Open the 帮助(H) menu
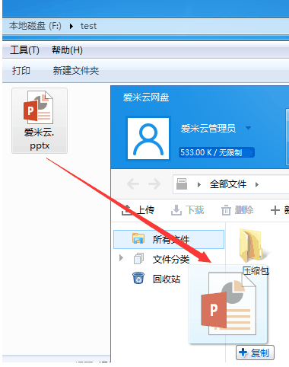The image size is (289, 367). [x=67, y=50]
